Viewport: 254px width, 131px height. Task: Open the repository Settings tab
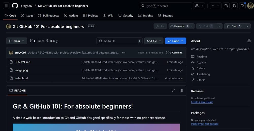click(x=165, y=15)
